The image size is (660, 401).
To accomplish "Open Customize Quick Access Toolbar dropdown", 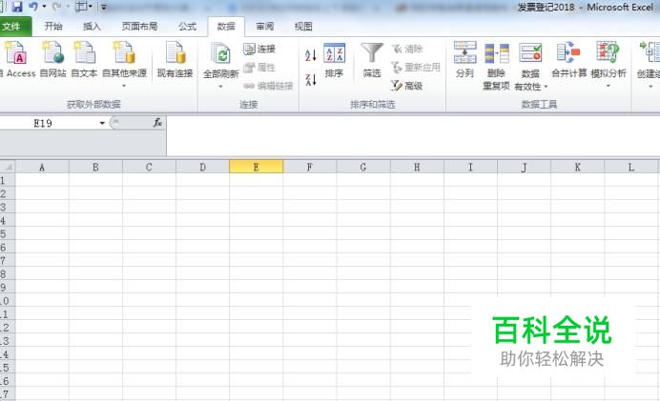I will (104, 7).
